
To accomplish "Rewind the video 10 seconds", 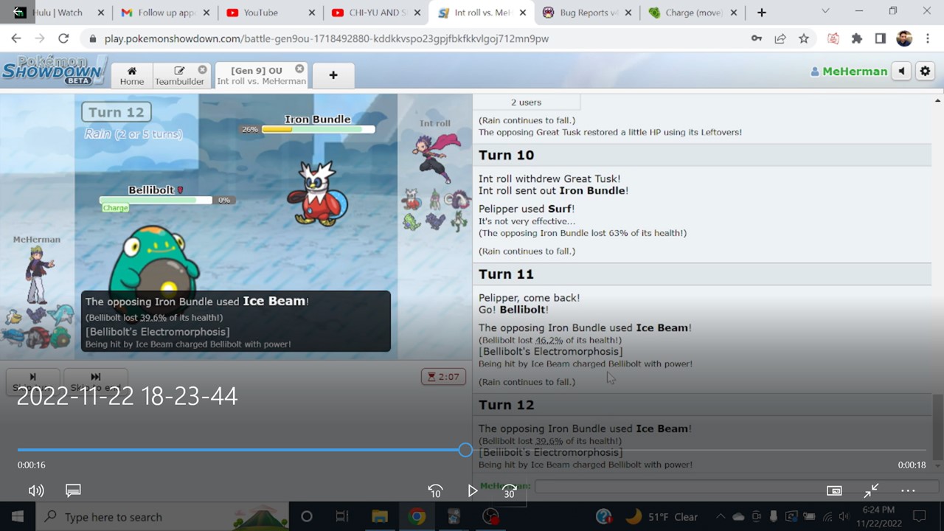I will point(435,490).
